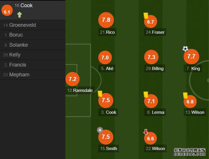The image size is (209, 159).
Task: Choose Mepham in the bench list
Action: (33, 75)
